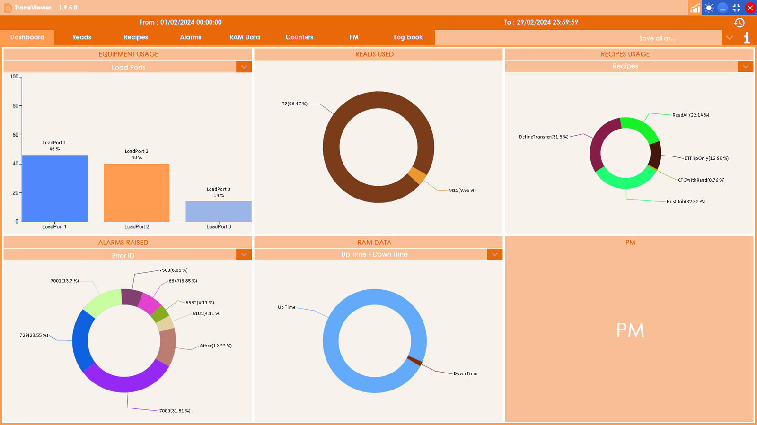The height and width of the screenshot is (425, 757).
Task: Close the app with red X
Action: pyautogui.click(x=750, y=8)
